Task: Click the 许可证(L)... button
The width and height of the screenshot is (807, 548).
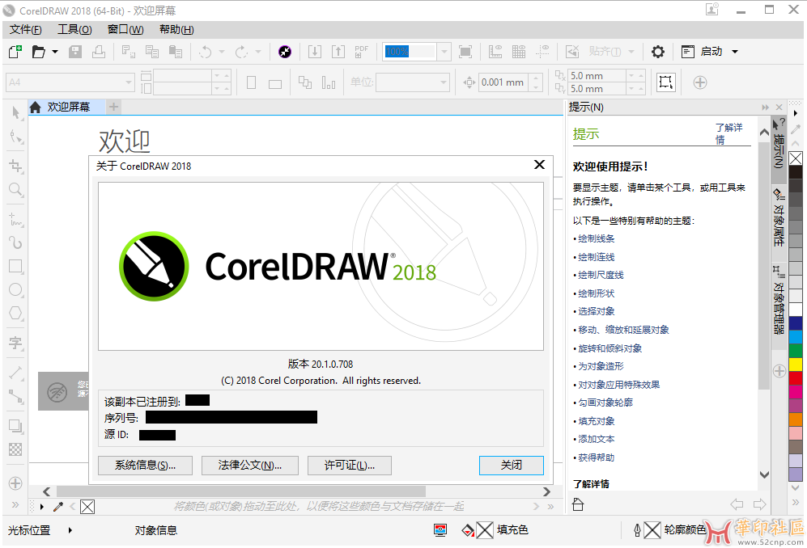Action: point(350,466)
